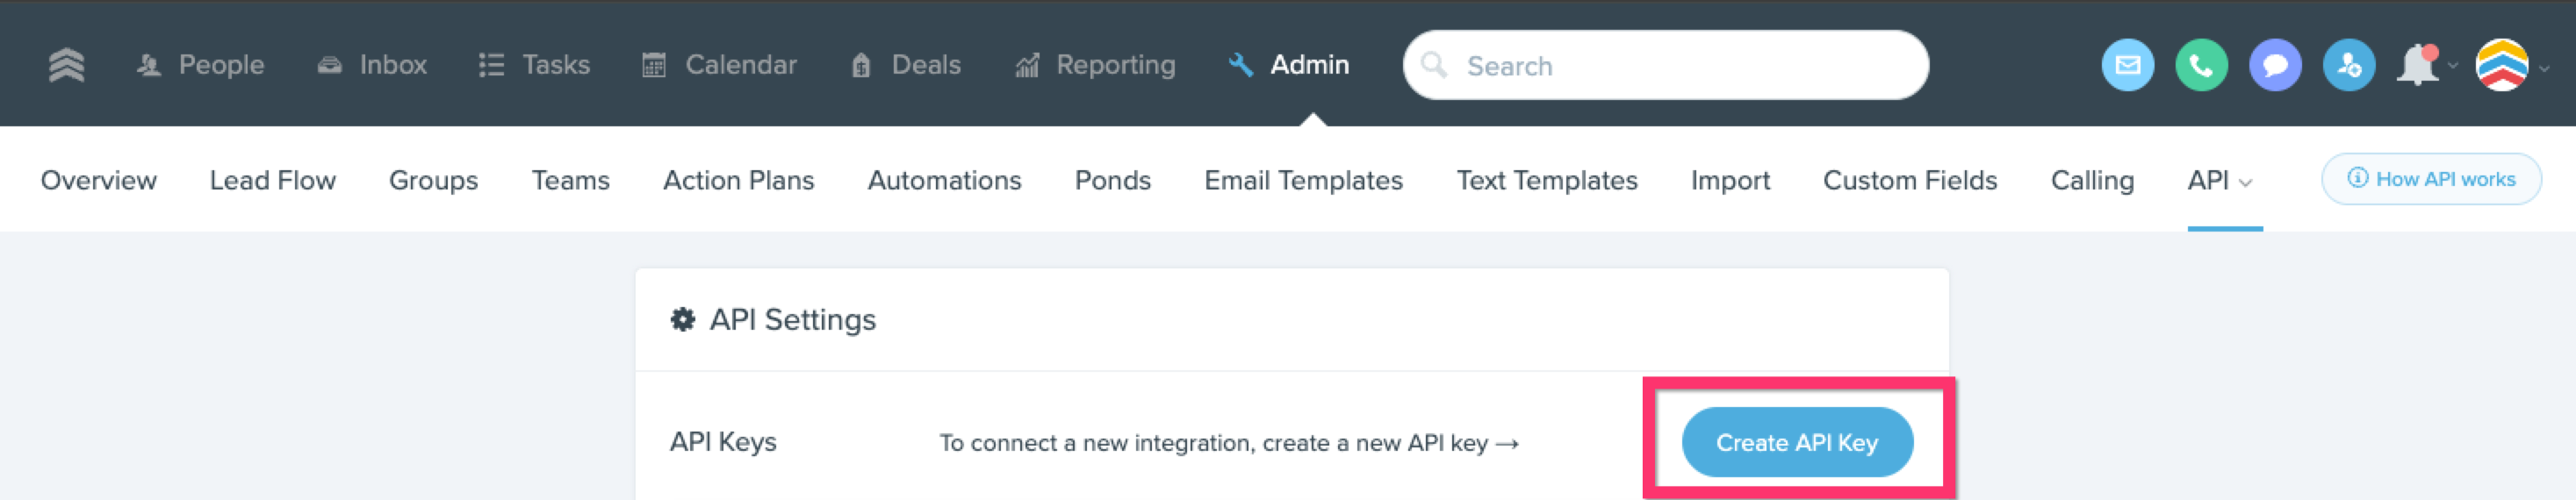Image resolution: width=2576 pixels, height=500 pixels.
Task: Go to the People section
Action: click(201, 65)
